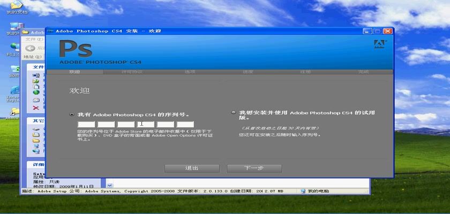Click the 退出 (Exit) button
The image size is (450, 214).
[192, 169]
